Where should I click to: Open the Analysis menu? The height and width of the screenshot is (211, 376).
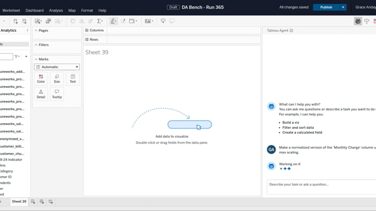[56, 11]
